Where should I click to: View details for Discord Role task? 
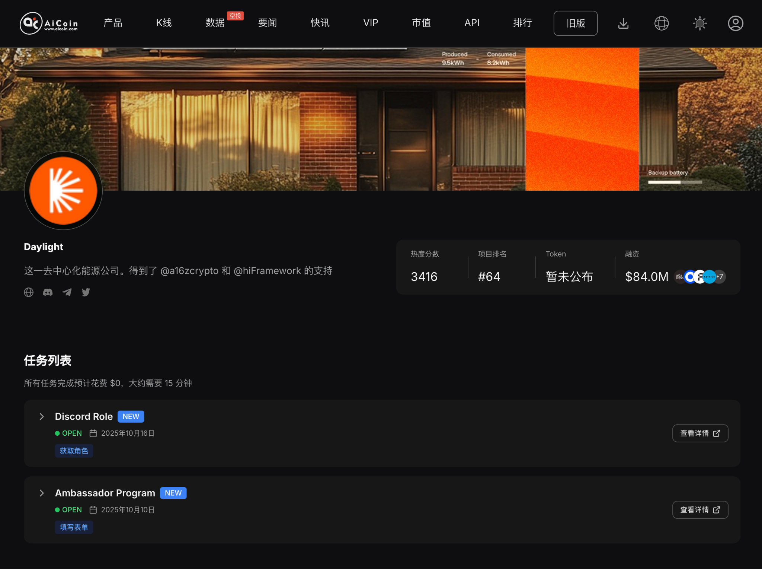tap(700, 433)
